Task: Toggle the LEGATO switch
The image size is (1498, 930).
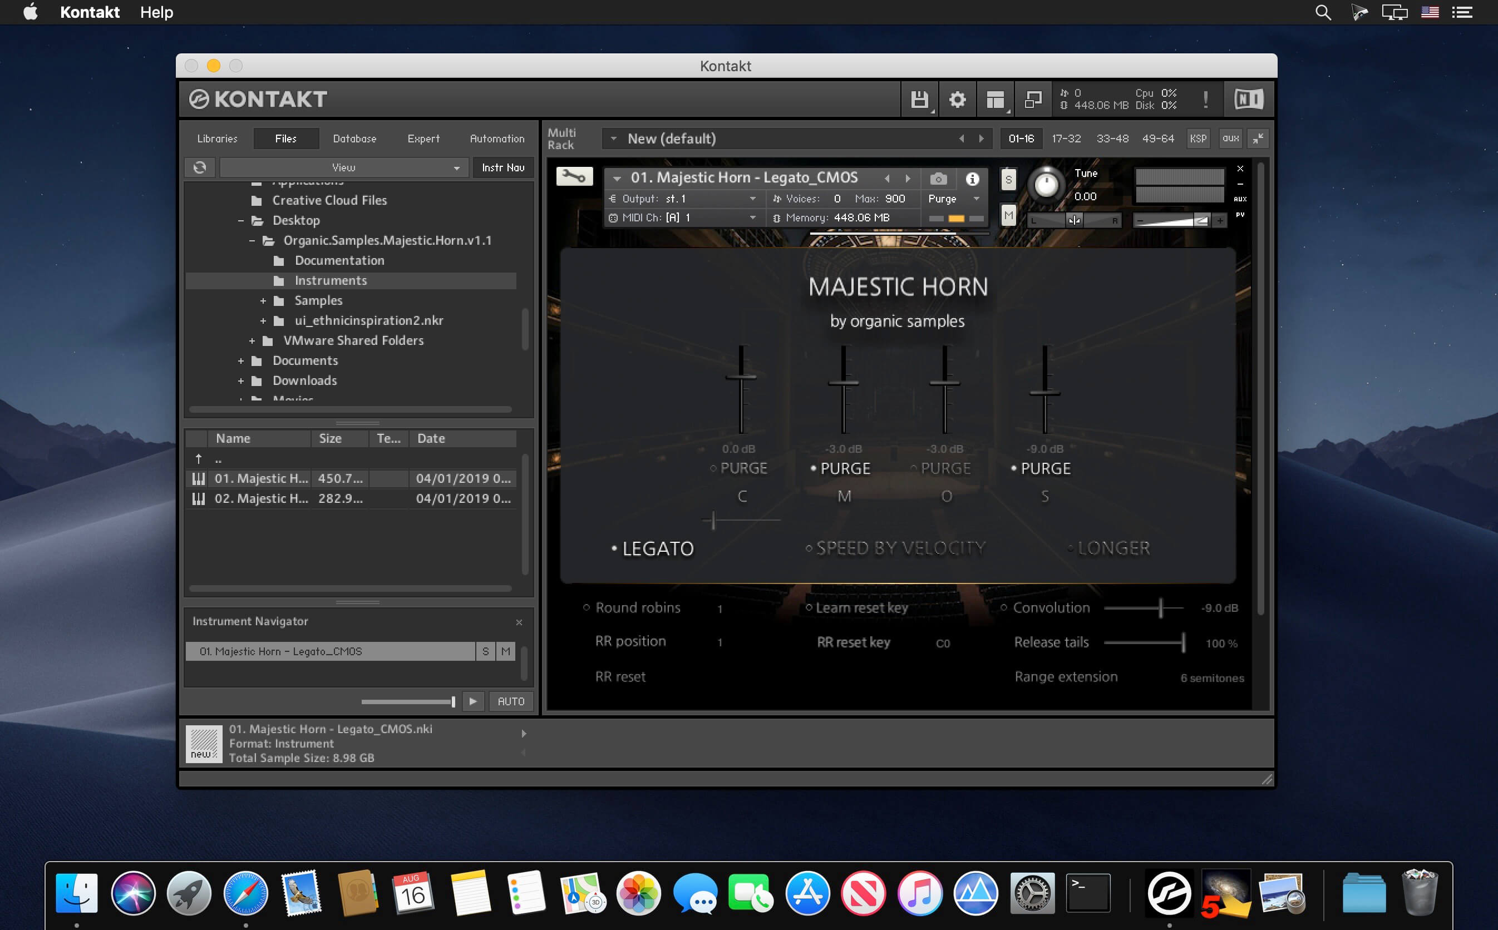Action: click(652, 548)
